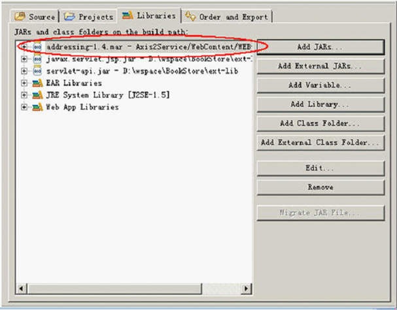Click the right arrow of horizontal scrollbar
The height and width of the screenshot is (310, 397).
[246, 288]
